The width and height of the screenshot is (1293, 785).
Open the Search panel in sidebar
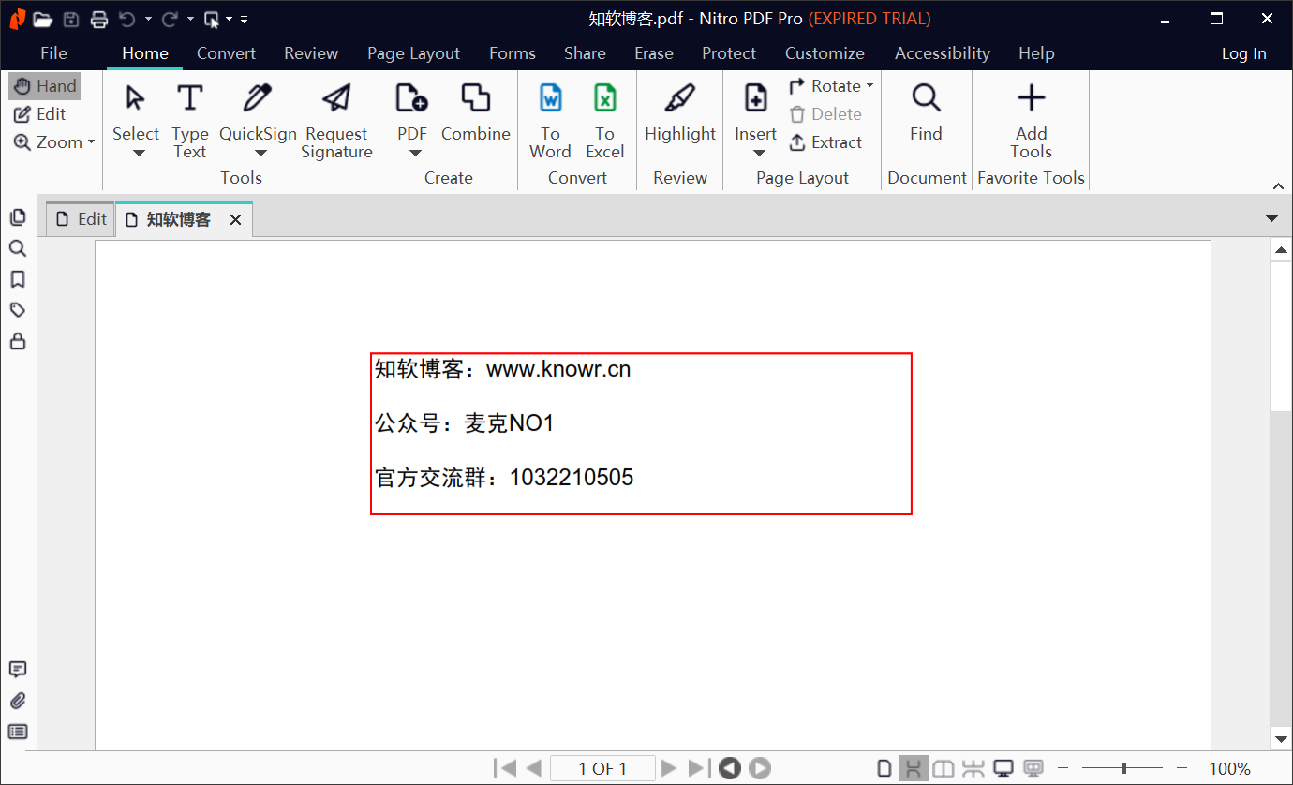[x=17, y=248]
